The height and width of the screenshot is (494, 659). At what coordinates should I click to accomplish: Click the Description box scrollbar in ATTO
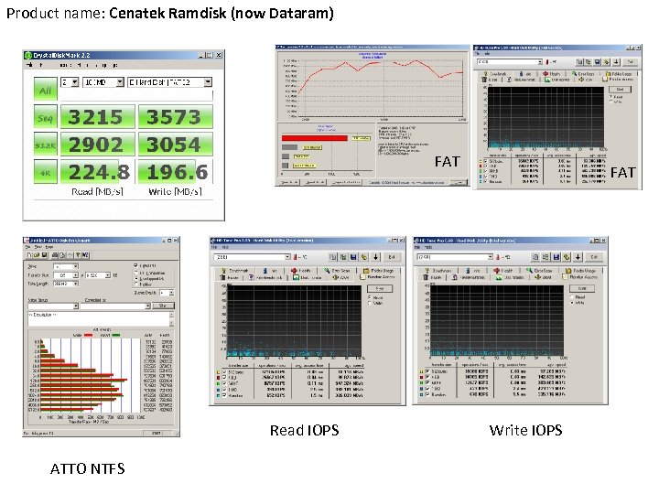pos(171,319)
